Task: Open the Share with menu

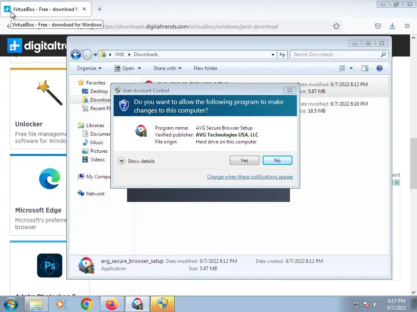Action: click(x=167, y=68)
